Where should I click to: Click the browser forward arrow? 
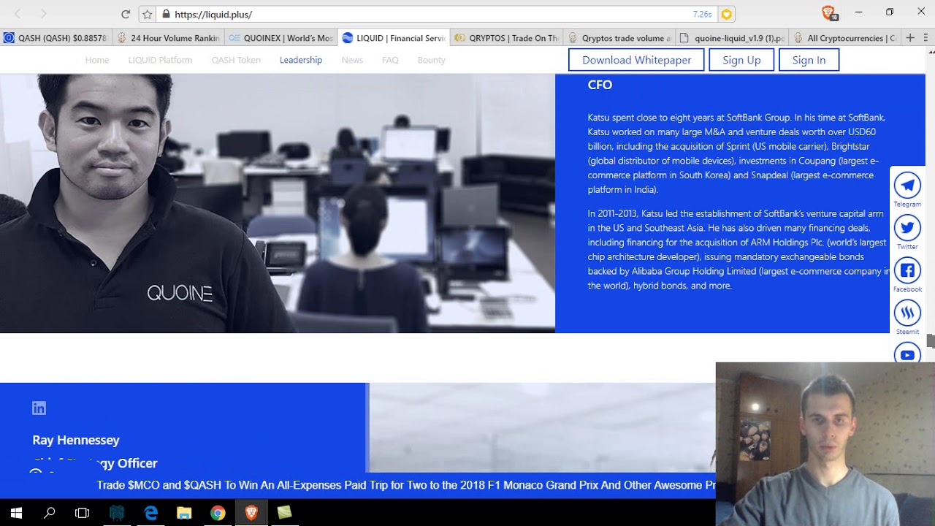[x=43, y=14]
